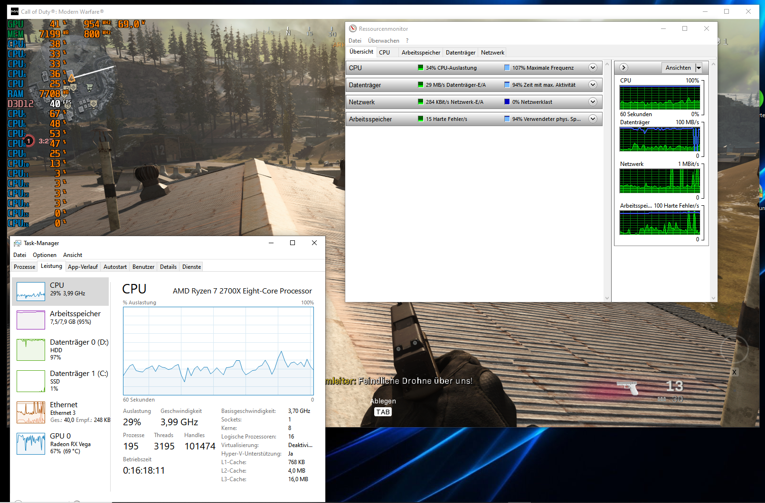The image size is (765, 503).
Task: Click the text '284 KBit/s Netzwerk-E/A'
Action: (454, 102)
